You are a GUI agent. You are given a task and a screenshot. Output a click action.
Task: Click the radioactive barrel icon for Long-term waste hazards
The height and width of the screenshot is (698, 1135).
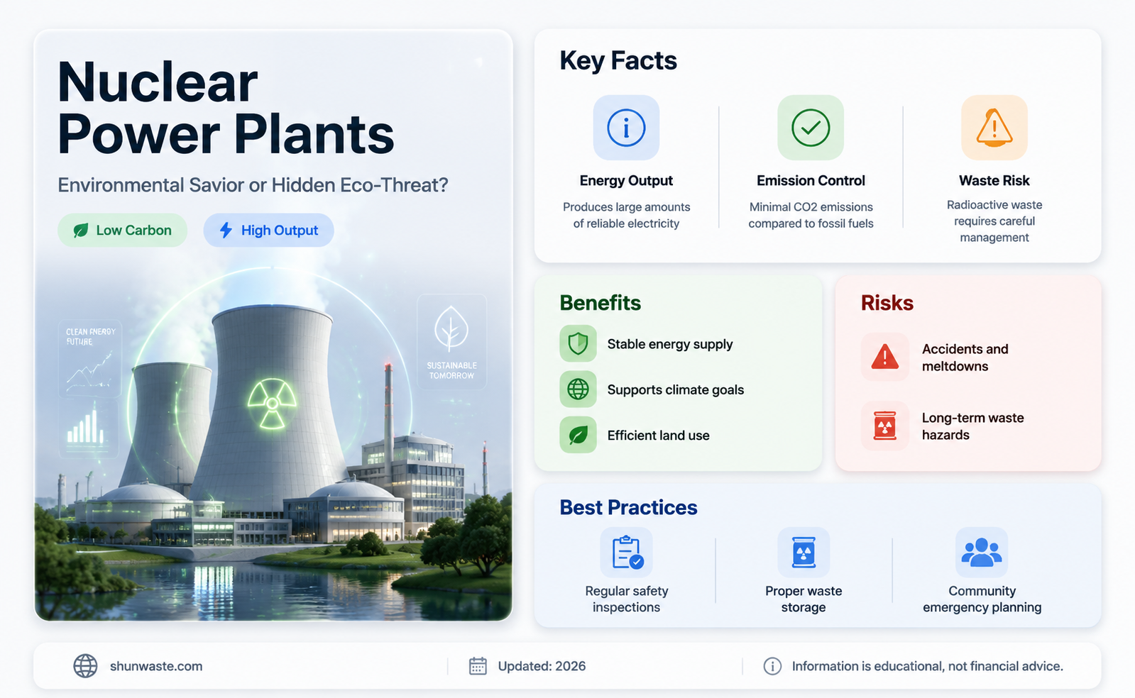pyautogui.click(x=885, y=426)
